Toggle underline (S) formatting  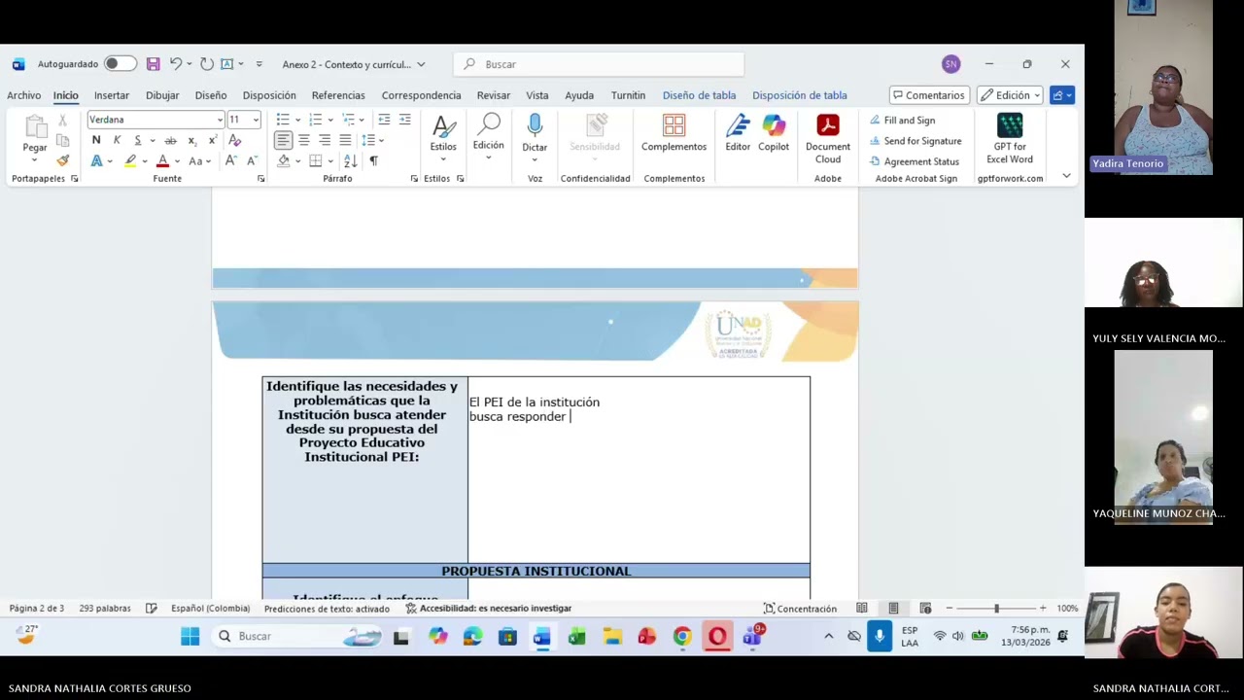(138, 141)
